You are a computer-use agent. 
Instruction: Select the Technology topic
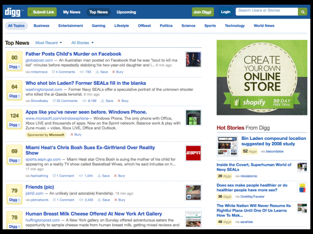click(235, 25)
